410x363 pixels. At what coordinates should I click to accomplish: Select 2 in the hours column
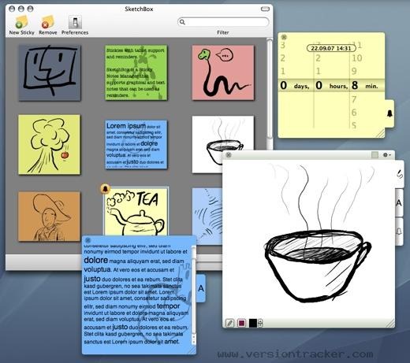click(319, 58)
